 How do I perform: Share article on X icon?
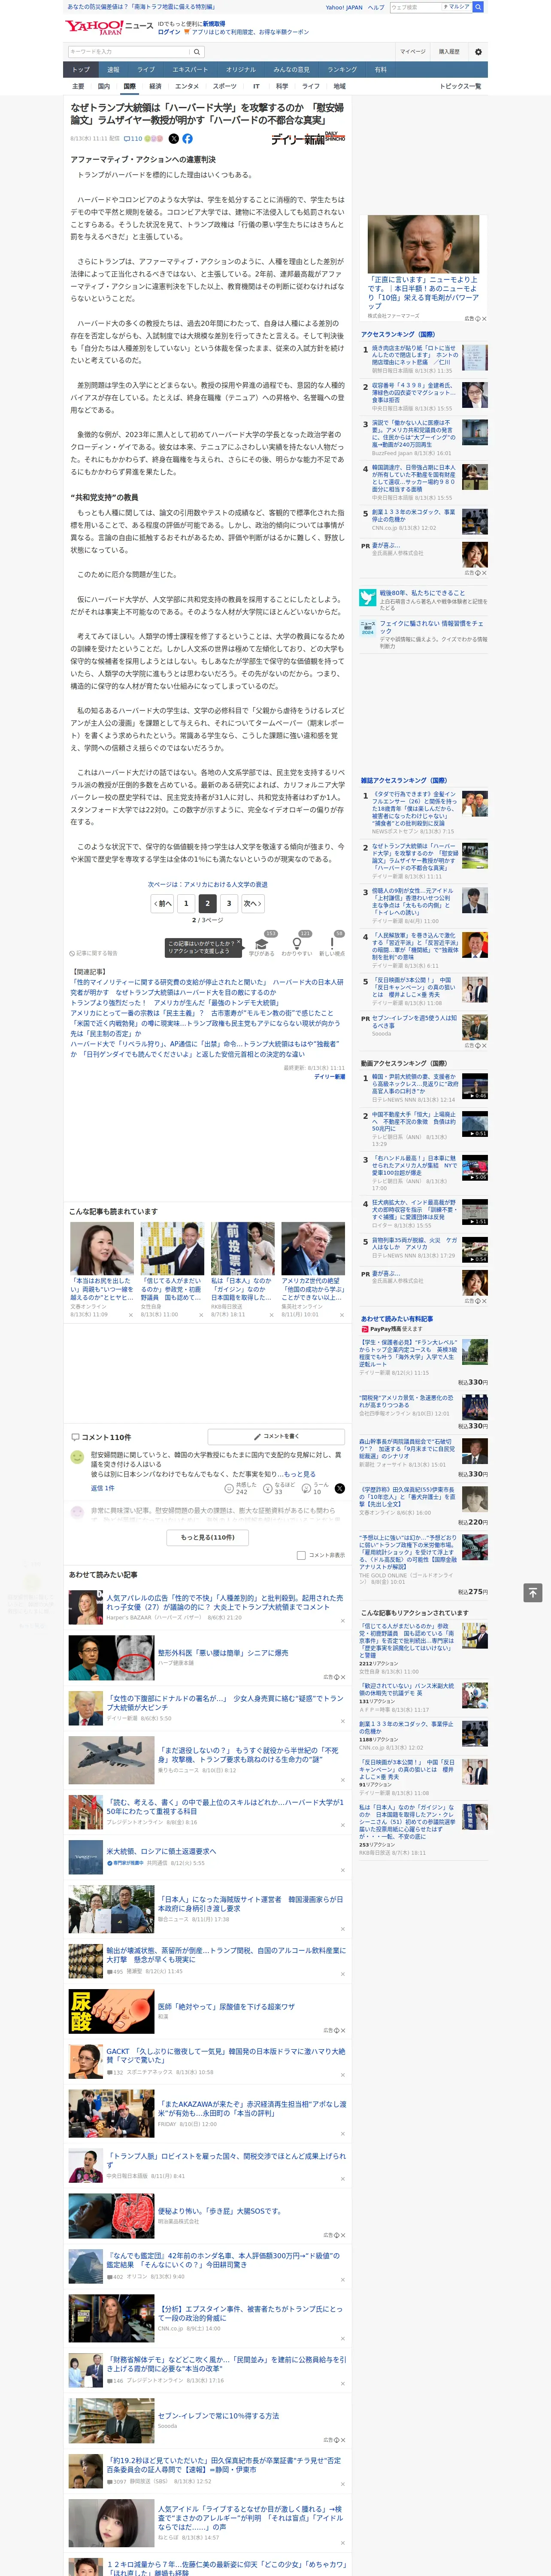[174, 139]
